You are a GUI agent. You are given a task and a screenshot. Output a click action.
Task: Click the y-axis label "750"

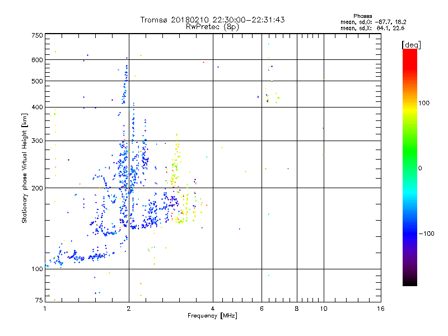tap(37, 35)
